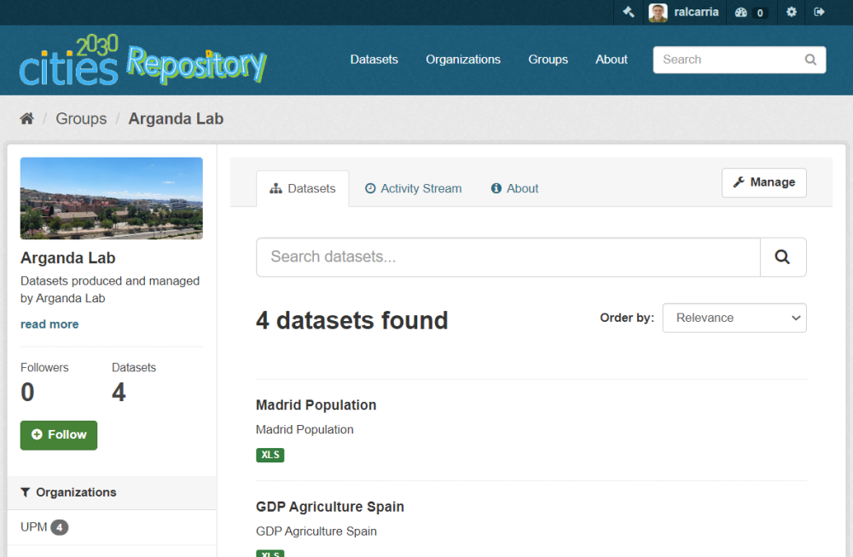Open the Order by Relevance dropdown

[734, 318]
